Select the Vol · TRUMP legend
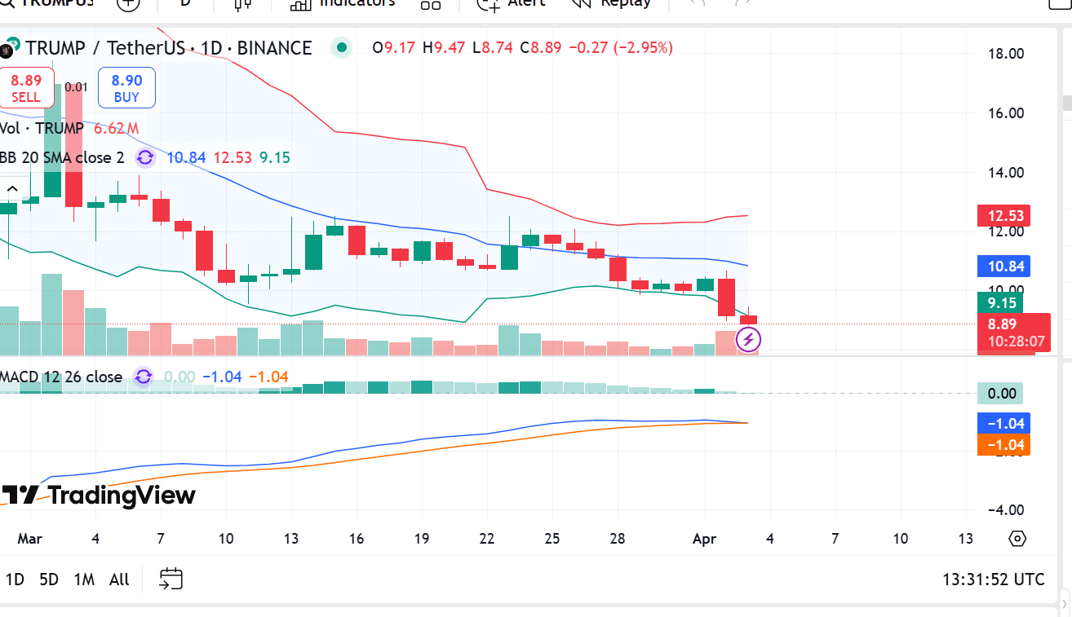Screen dimensions: 1072x617 42,128
